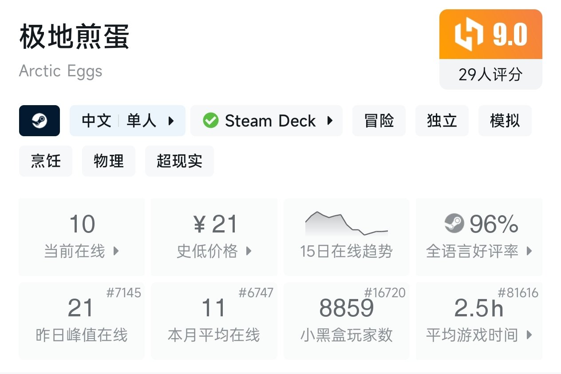
Task: Expand the 中文 单人 language tag
Action: pyautogui.click(x=171, y=121)
